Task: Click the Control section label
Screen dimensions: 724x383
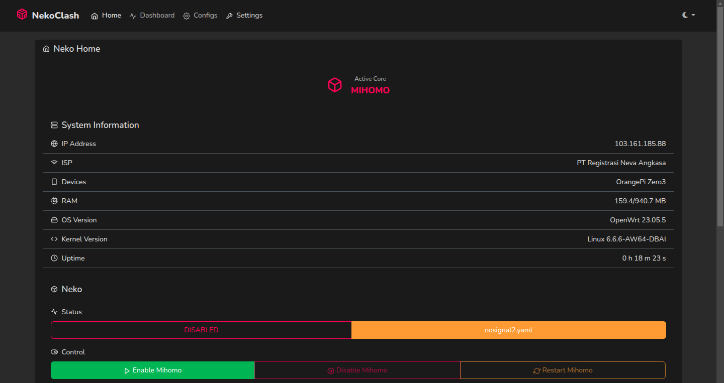Action: (x=73, y=352)
